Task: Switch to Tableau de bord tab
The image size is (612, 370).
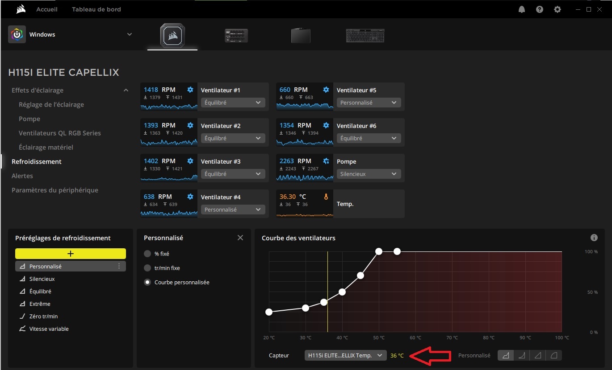Action: [96, 9]
